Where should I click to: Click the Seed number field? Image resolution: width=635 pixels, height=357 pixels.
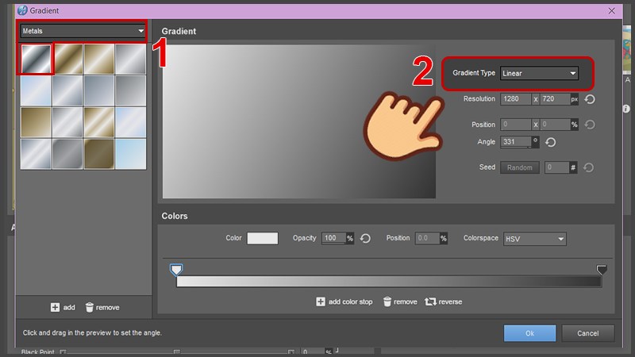click(x=557, y=167)
